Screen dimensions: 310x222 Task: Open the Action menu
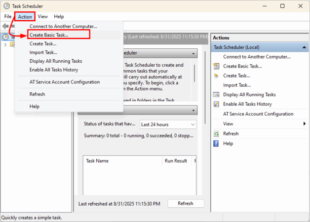click(25, 17)
